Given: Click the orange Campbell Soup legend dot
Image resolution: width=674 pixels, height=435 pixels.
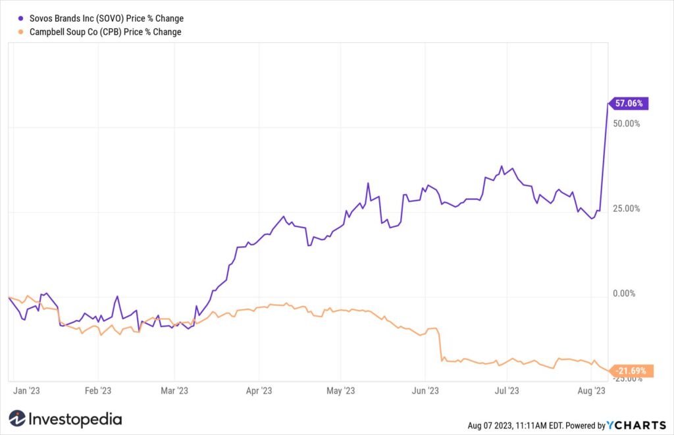Looking at the screenshot, I should pos(20,32).
